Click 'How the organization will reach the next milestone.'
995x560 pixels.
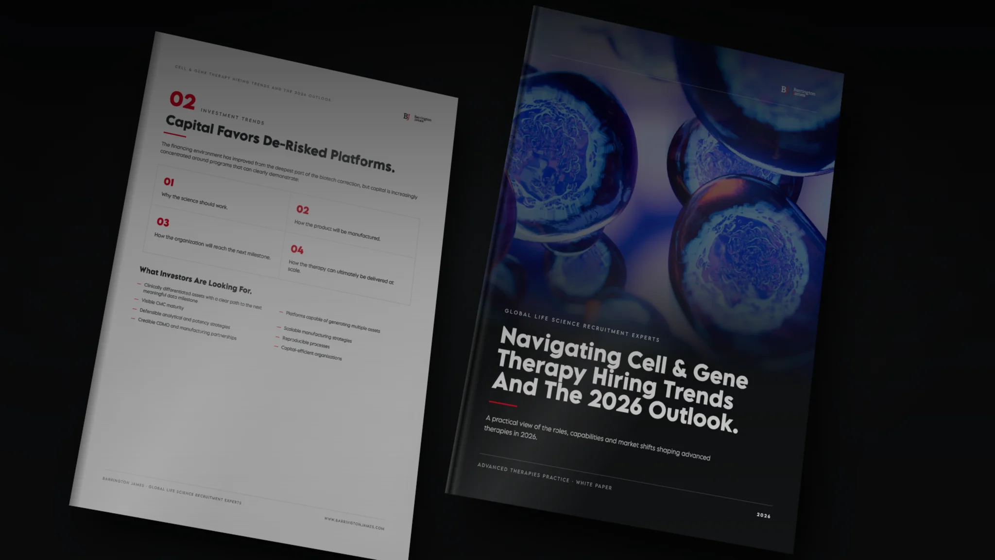click(x=212, y=246)
